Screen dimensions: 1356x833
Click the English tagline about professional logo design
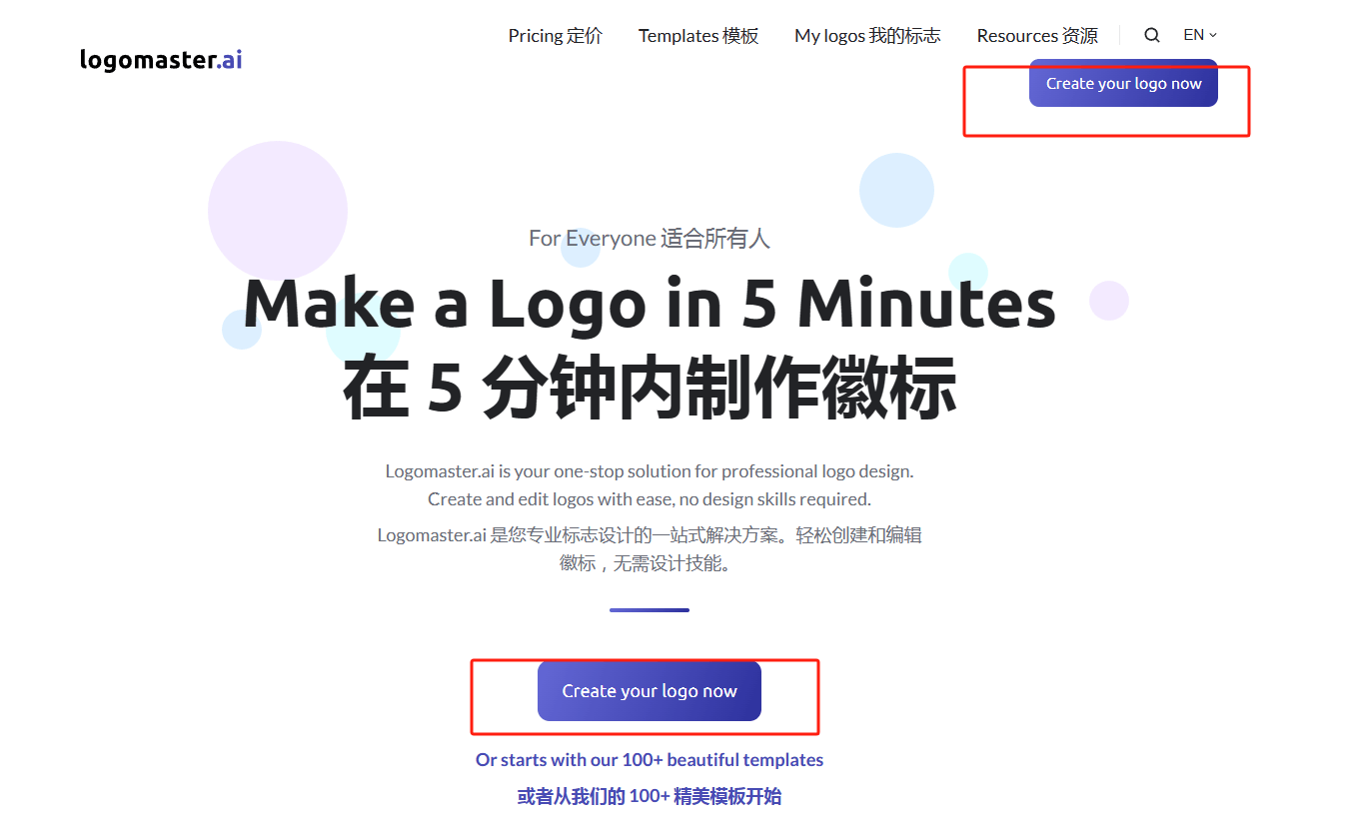pos(649,484)
